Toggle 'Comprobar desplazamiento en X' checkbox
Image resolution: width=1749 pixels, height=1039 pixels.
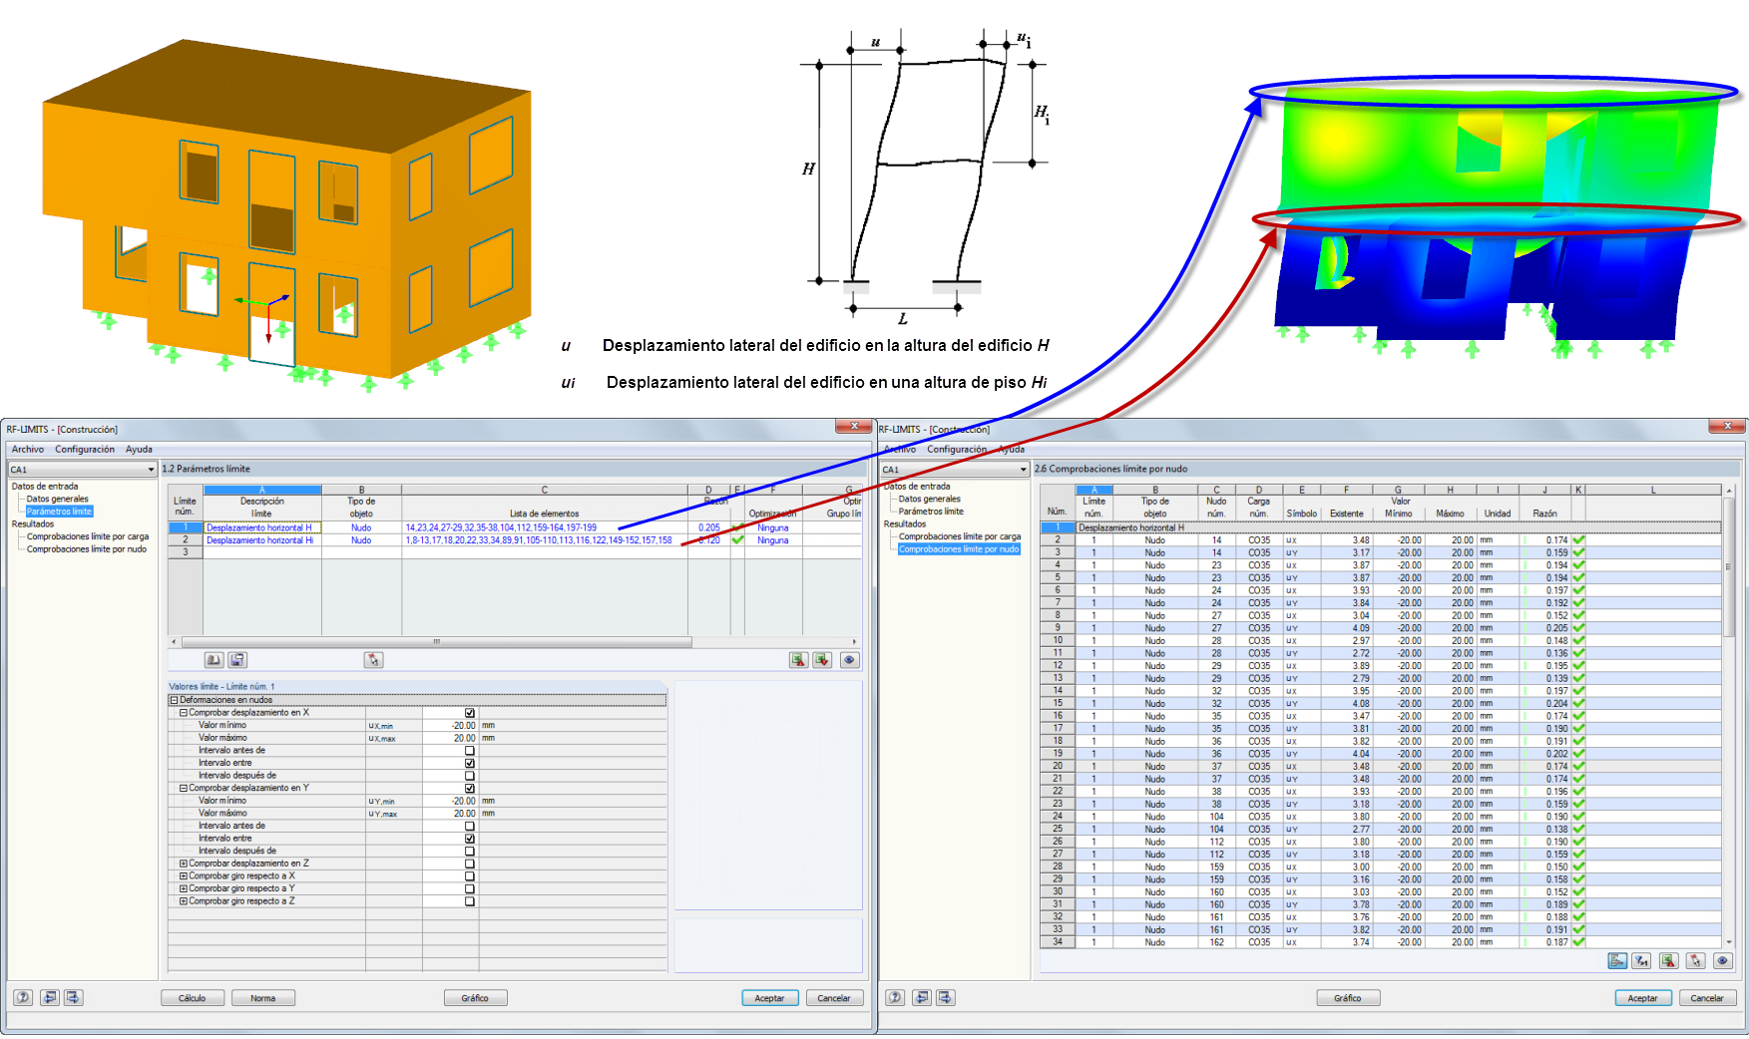click(470, 713)
